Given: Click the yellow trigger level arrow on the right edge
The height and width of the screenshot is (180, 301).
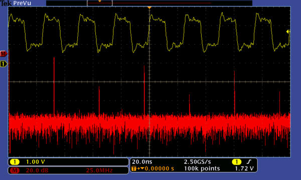Looking at the screenshot, I should point(288,31).
